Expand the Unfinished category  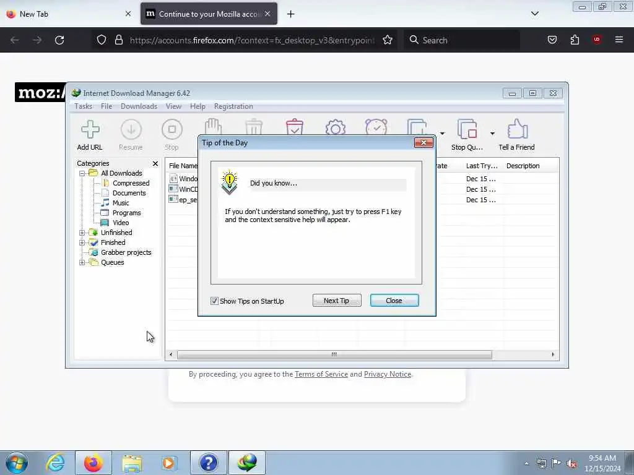(x=82, y=233)
